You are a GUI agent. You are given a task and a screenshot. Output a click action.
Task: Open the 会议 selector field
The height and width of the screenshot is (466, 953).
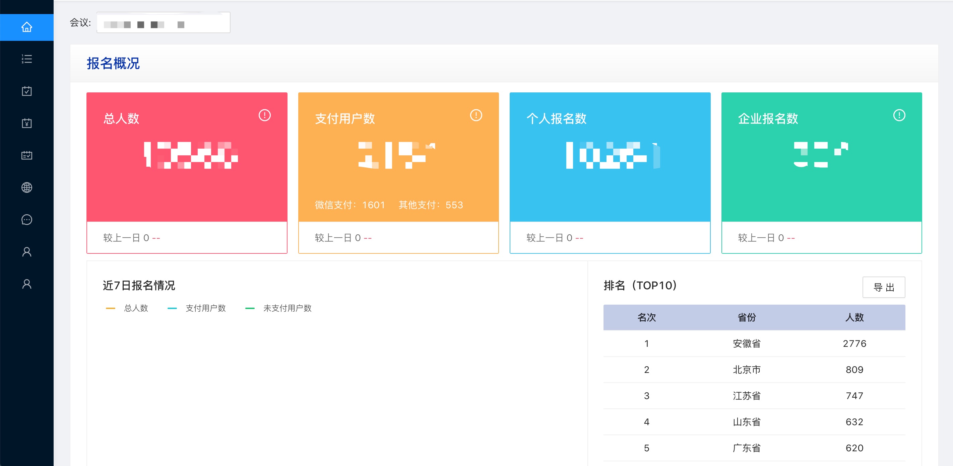click(x=164, y=22)
